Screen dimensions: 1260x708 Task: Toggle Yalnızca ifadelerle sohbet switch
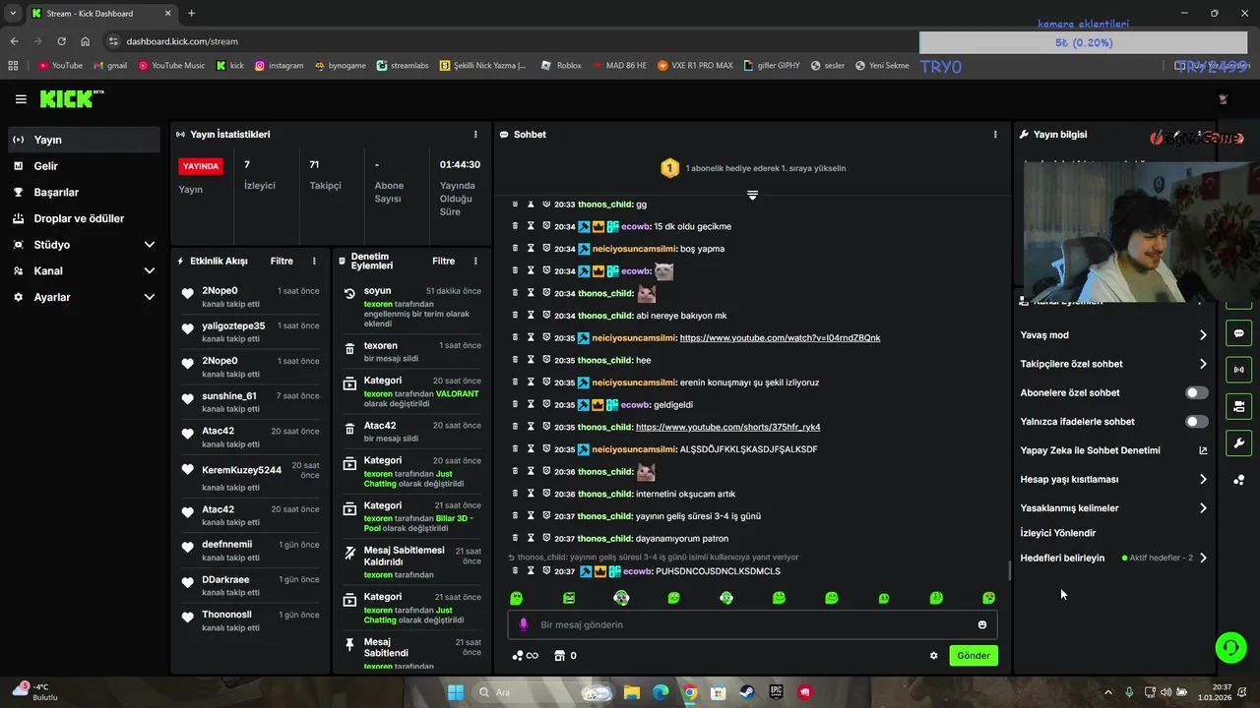pyautogui.click(x=1196, y=422)
